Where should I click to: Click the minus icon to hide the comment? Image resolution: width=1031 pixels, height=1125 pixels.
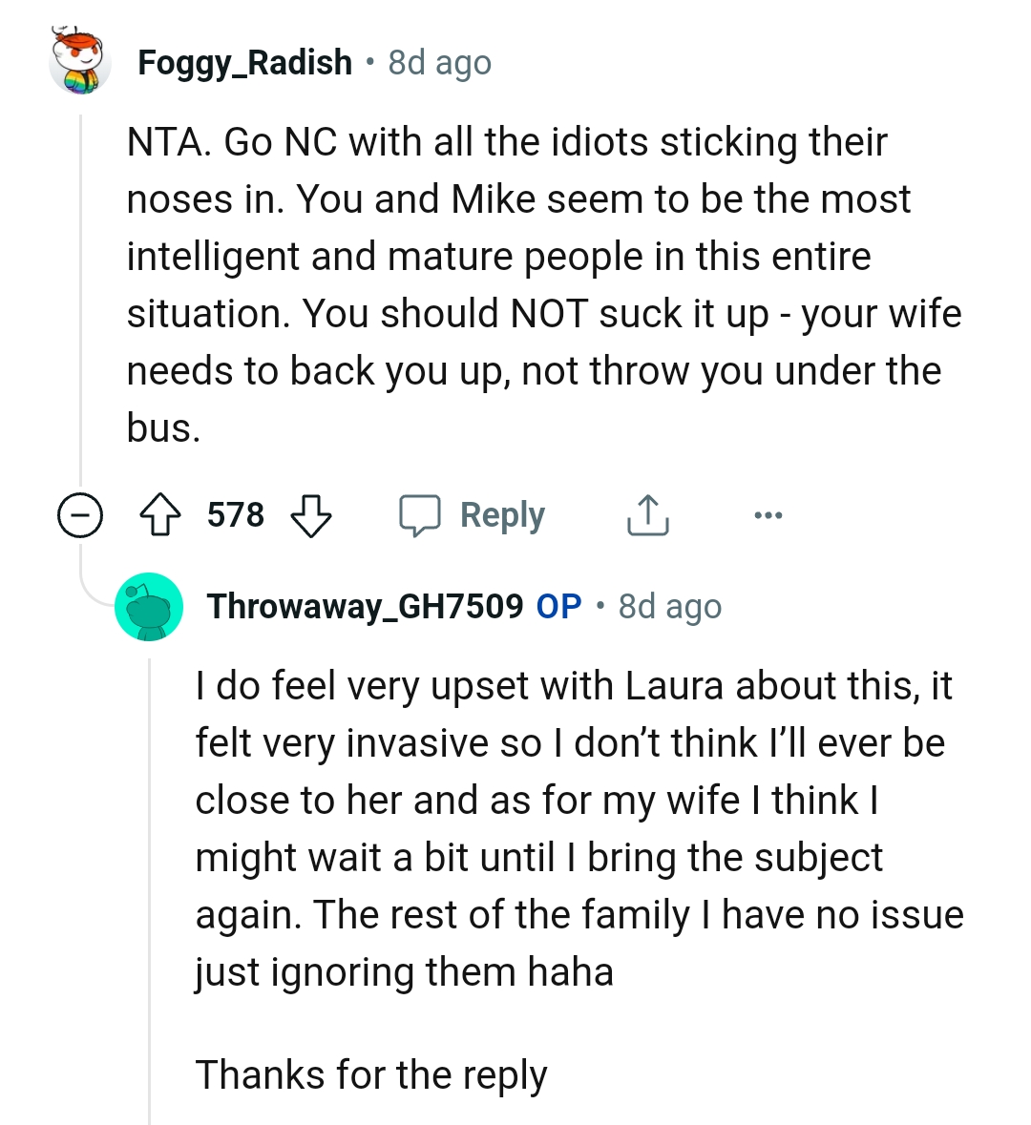click(x=79, y=515)
